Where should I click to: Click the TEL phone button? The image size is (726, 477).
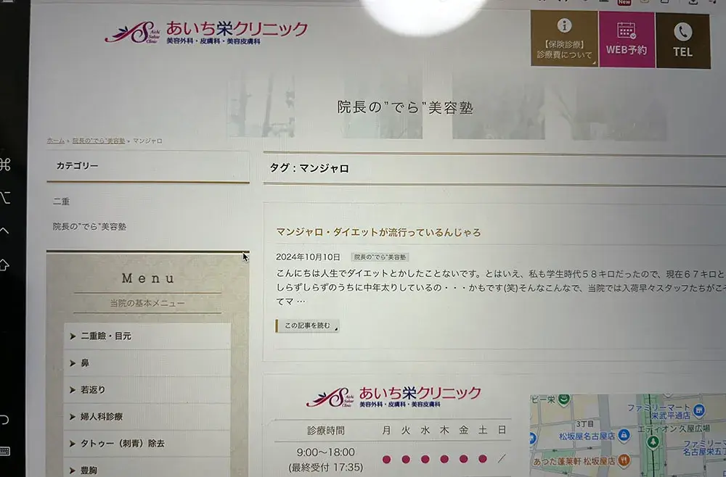(x=683, y=41)
